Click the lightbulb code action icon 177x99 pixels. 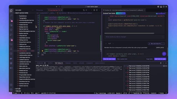42,51
